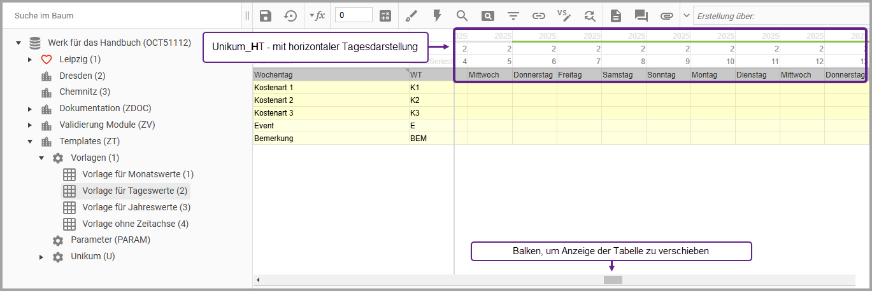Expand the chevron next to Erstellung über

pyautogui.click(x=687, y=16)
